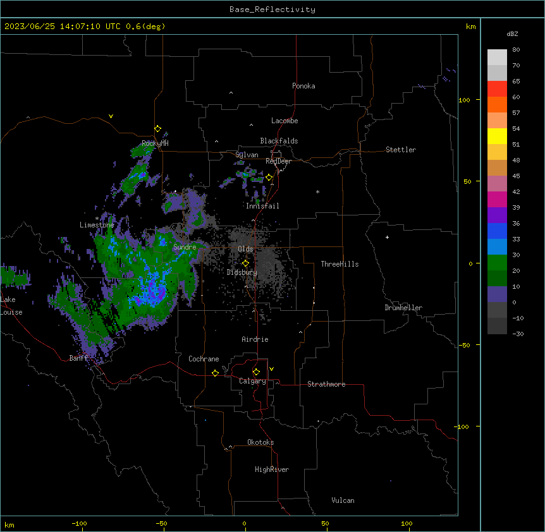Click the Okotoks label

tap(260, 442)
